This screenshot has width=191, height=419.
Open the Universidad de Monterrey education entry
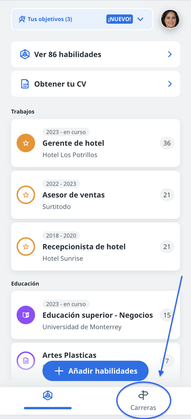95,315
